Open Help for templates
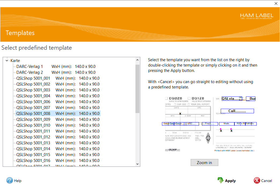Viewport: 280px width, 190px height. [14, 181]
